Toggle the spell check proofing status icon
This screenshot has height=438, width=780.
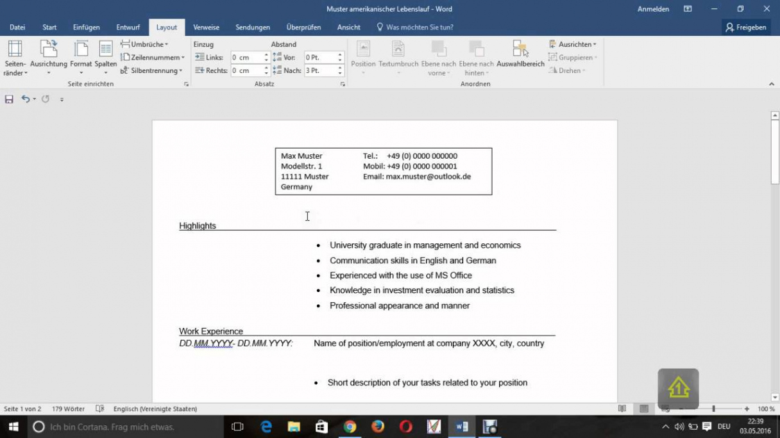tap(100, 409)
